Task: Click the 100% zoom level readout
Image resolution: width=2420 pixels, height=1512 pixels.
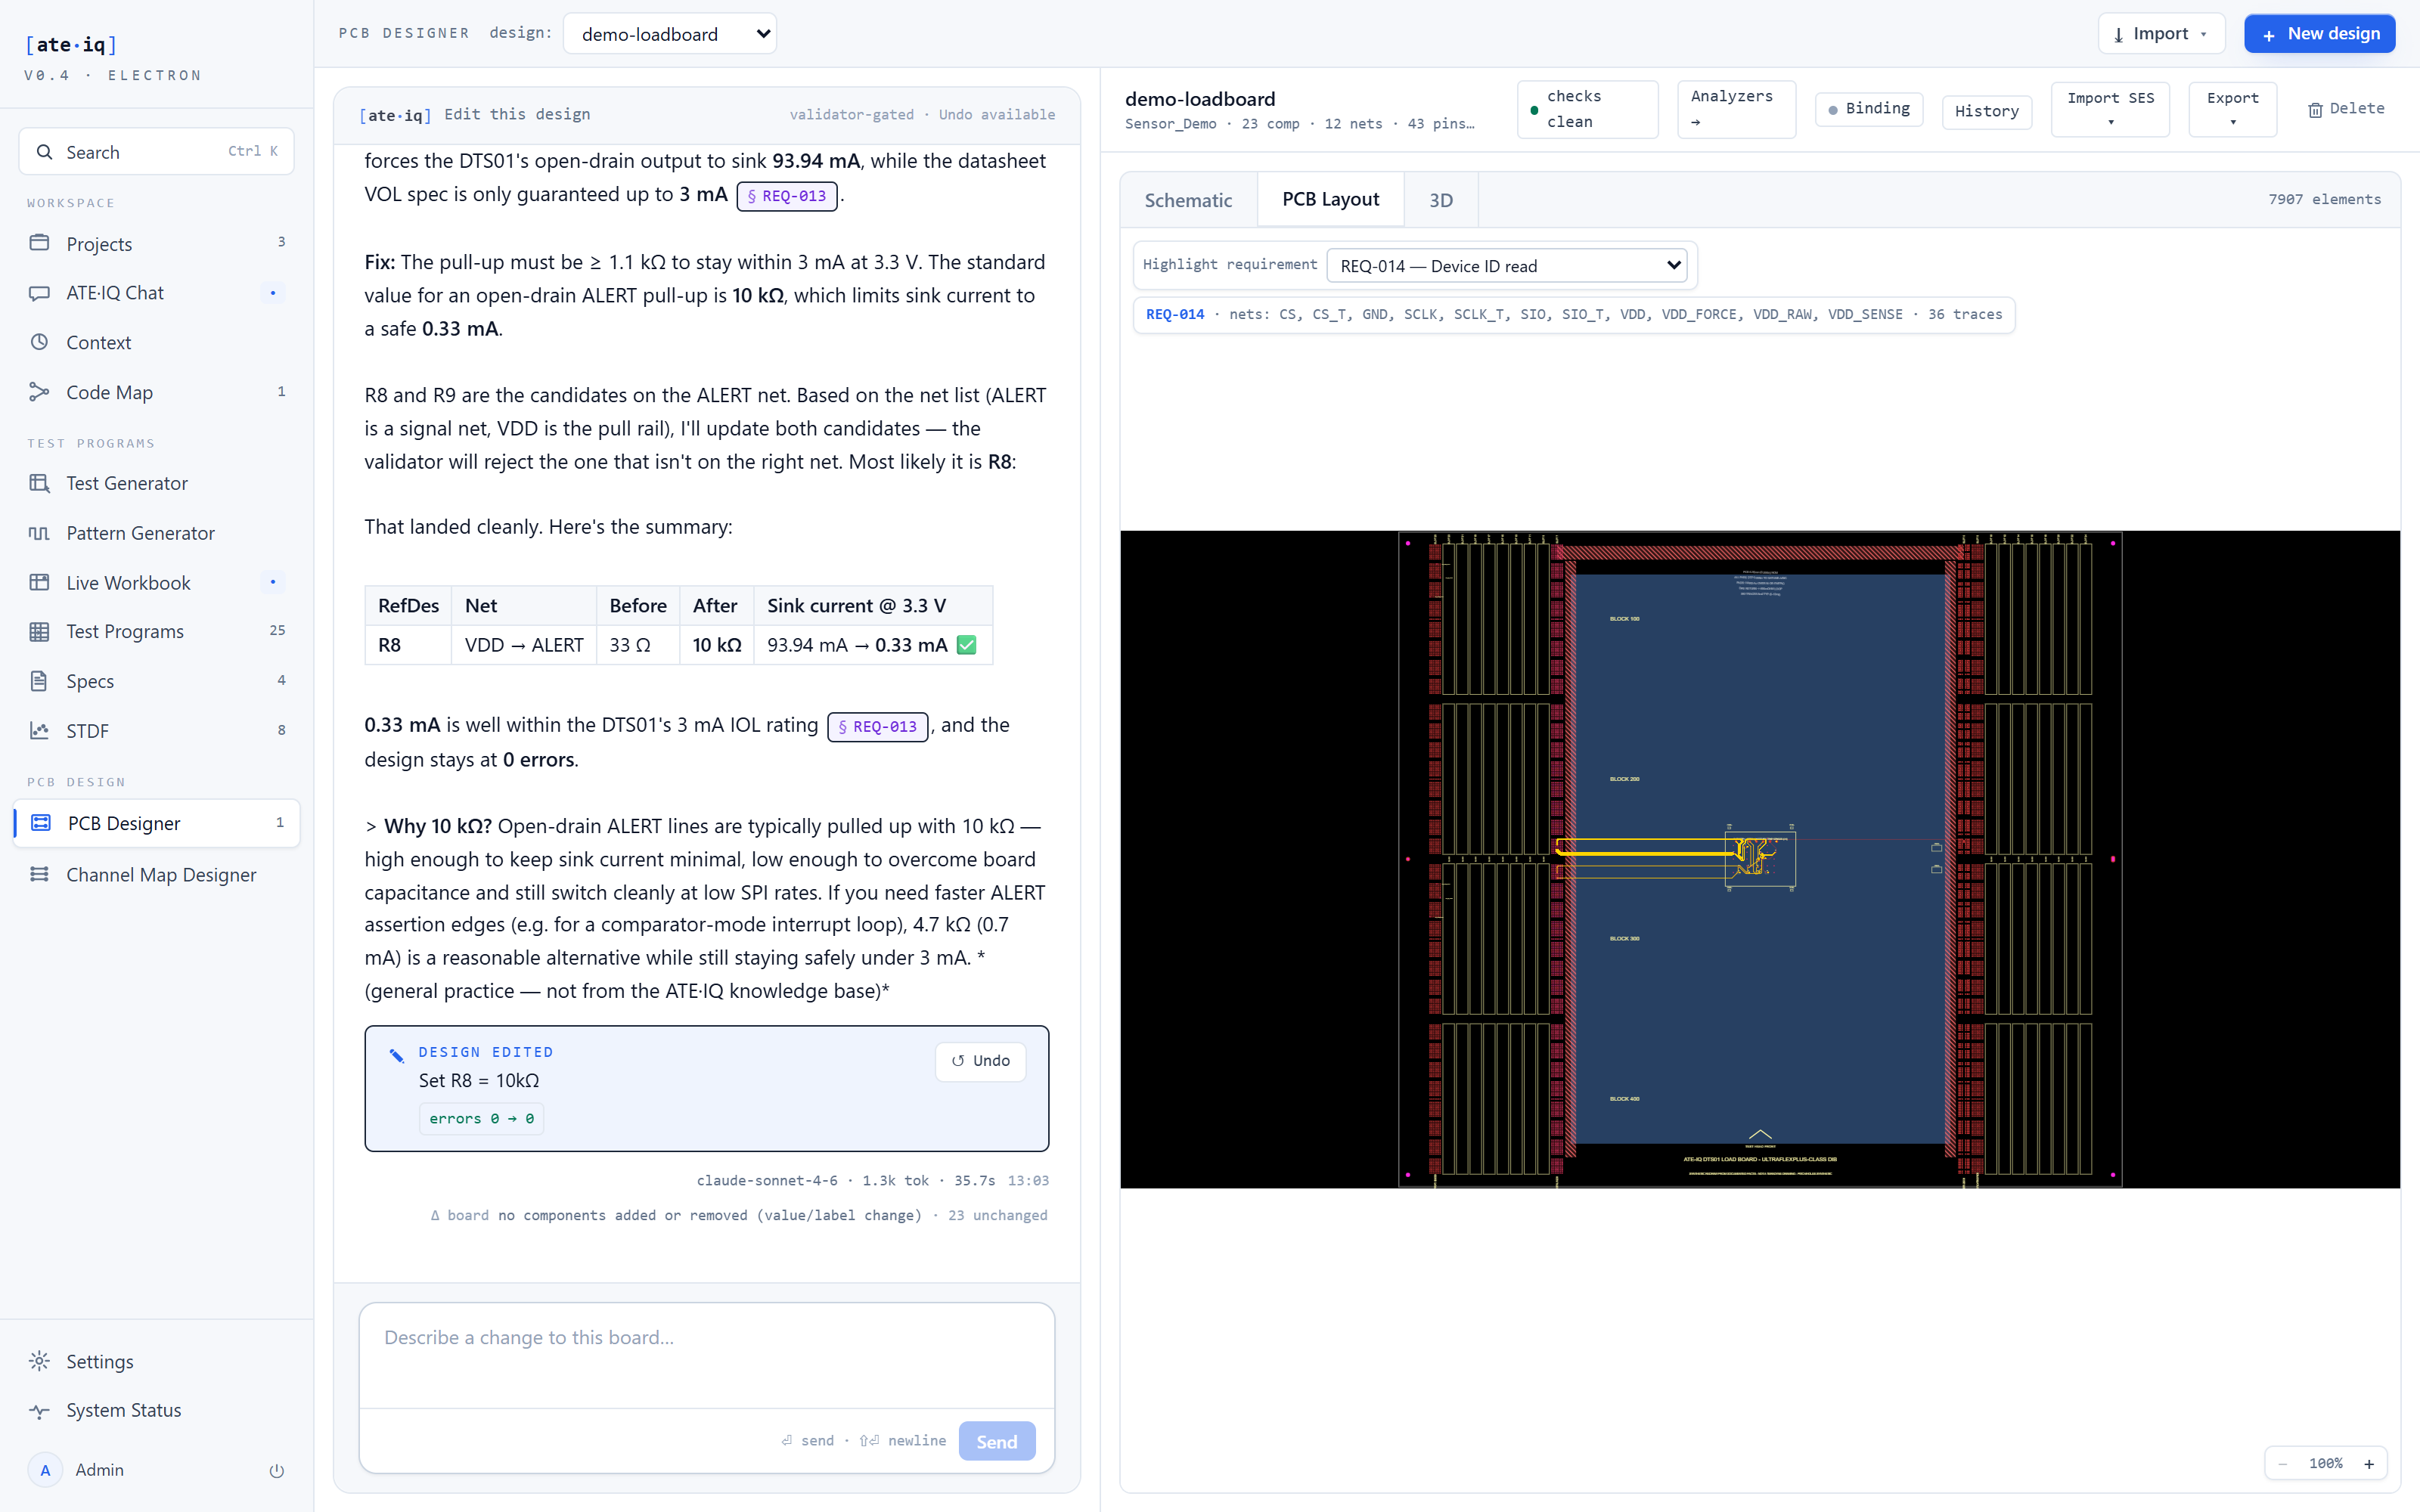Action: (x=2325, y=1464)
